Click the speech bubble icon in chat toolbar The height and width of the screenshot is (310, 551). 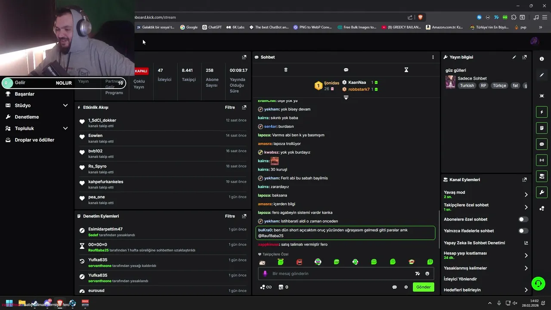[x=346, y=70]
